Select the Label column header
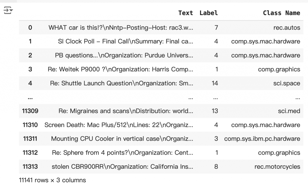 tap(208, 13)
